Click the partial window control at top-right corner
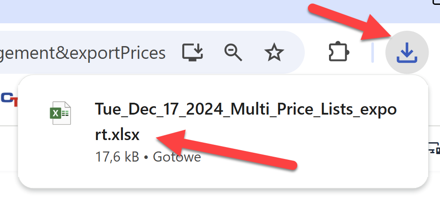 coord(436,4)
